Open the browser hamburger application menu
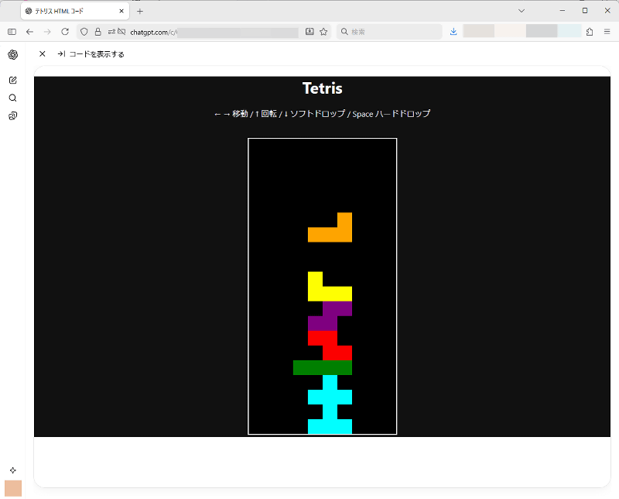Image resolution: width=619 pixels, height=499 pixels. [x=607, y=32]
